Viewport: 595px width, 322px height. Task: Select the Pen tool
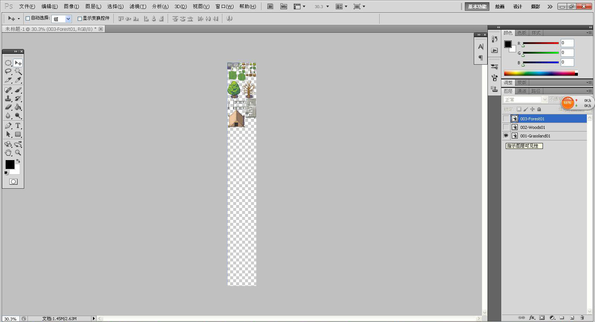(8, 126)
